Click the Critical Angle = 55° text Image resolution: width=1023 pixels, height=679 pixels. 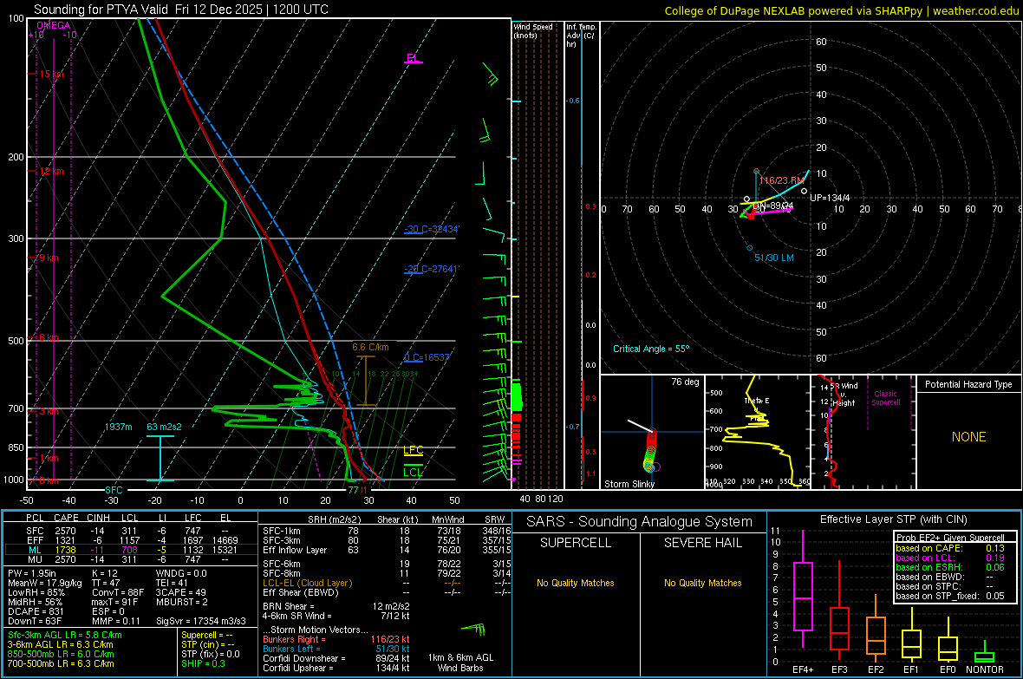650,349
